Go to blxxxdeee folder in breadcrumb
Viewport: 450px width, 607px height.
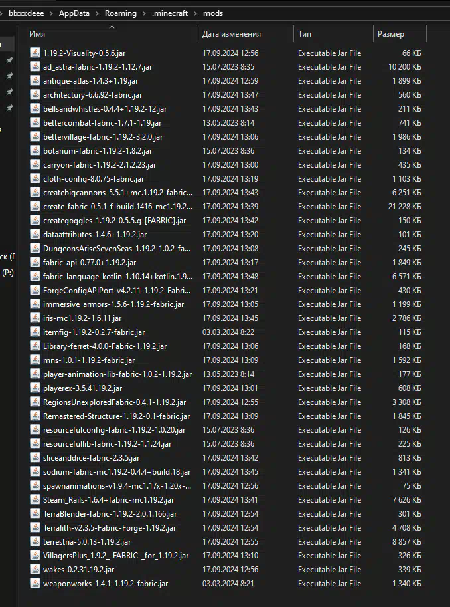pos(27,13)
